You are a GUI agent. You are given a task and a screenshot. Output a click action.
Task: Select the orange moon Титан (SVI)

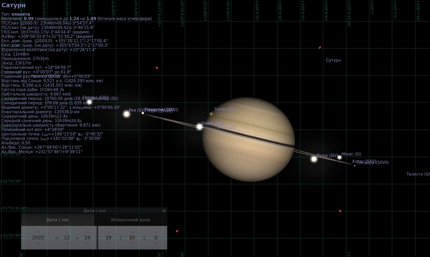pyautogui.click(x=211, y=114)
